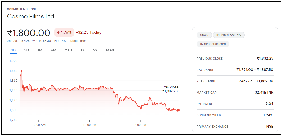This screenshot has height=136, width=282.
Task: Open the Disclaimer link
Action: (78, 41)
